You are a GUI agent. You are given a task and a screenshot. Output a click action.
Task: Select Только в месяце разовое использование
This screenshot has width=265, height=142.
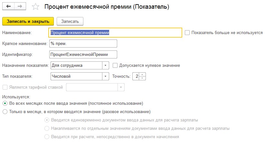click(x=5, y=112)
